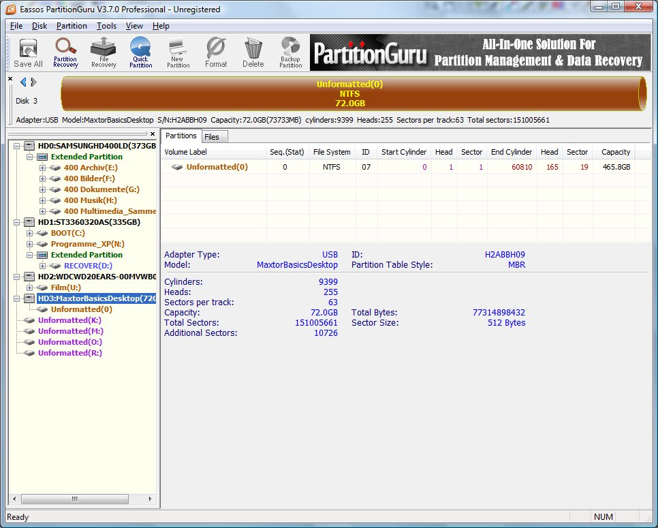Click the End Cylinder column header
The image size is (658, 528).
[x=512, y=152]
